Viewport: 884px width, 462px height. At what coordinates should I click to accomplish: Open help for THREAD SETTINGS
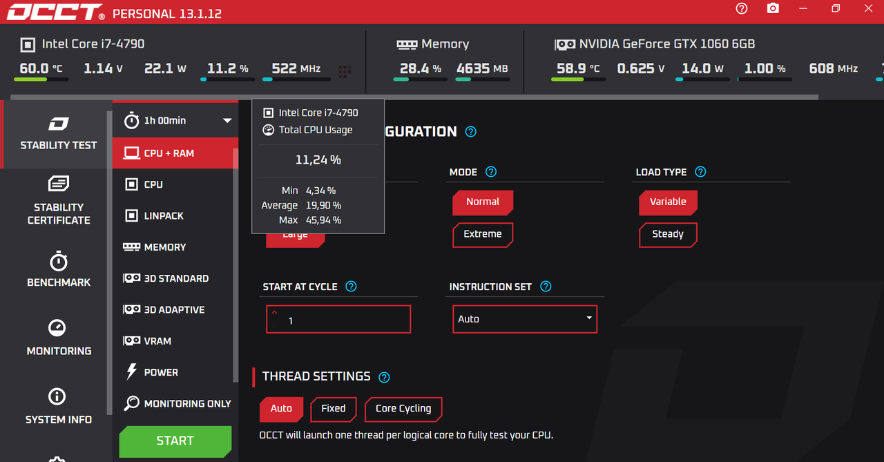[x=385, y=377]
